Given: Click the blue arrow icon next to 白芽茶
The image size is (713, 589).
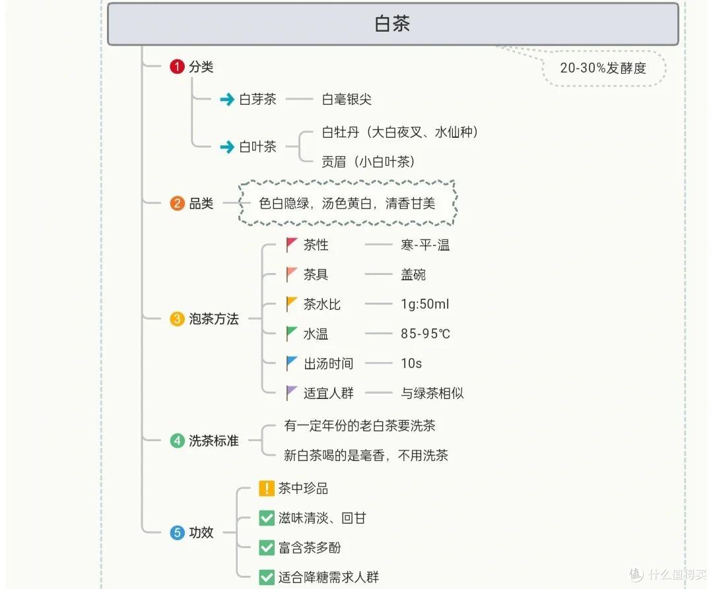Looking at the screenshot, I should click(x=227, y=99).
